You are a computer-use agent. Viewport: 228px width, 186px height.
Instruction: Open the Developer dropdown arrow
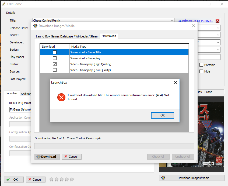pos(218,42)
